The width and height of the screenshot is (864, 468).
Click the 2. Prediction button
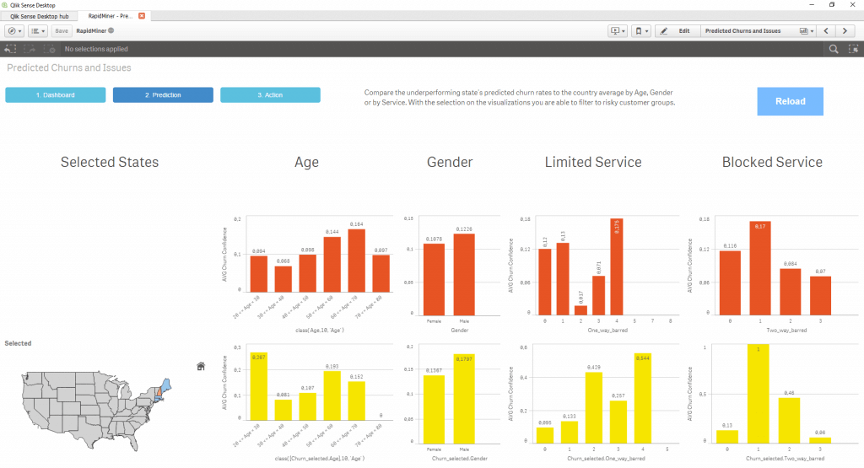pos(163,94)
